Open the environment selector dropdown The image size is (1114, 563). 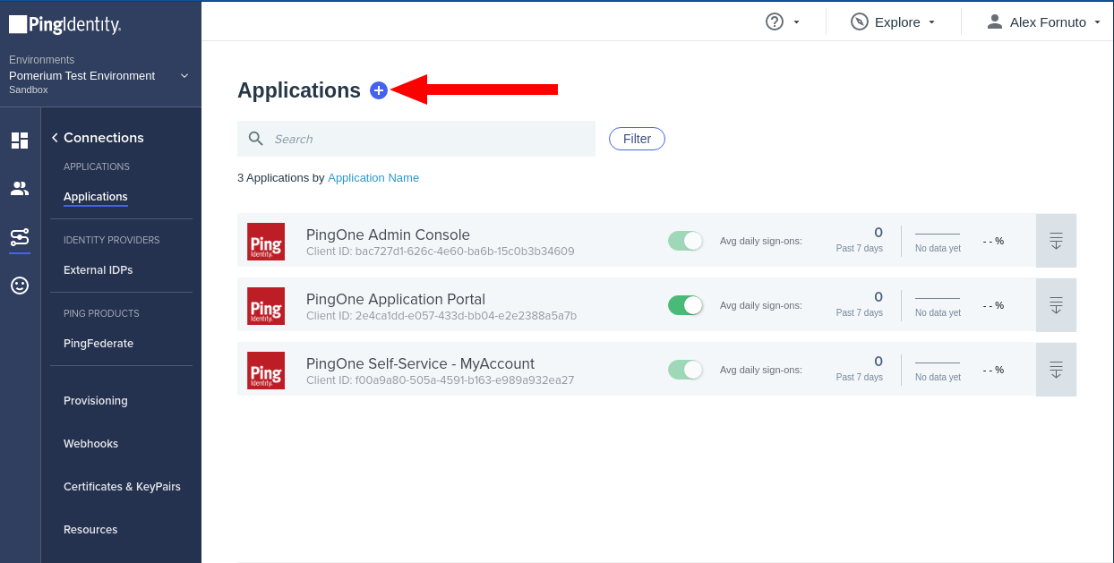point(184,76)
